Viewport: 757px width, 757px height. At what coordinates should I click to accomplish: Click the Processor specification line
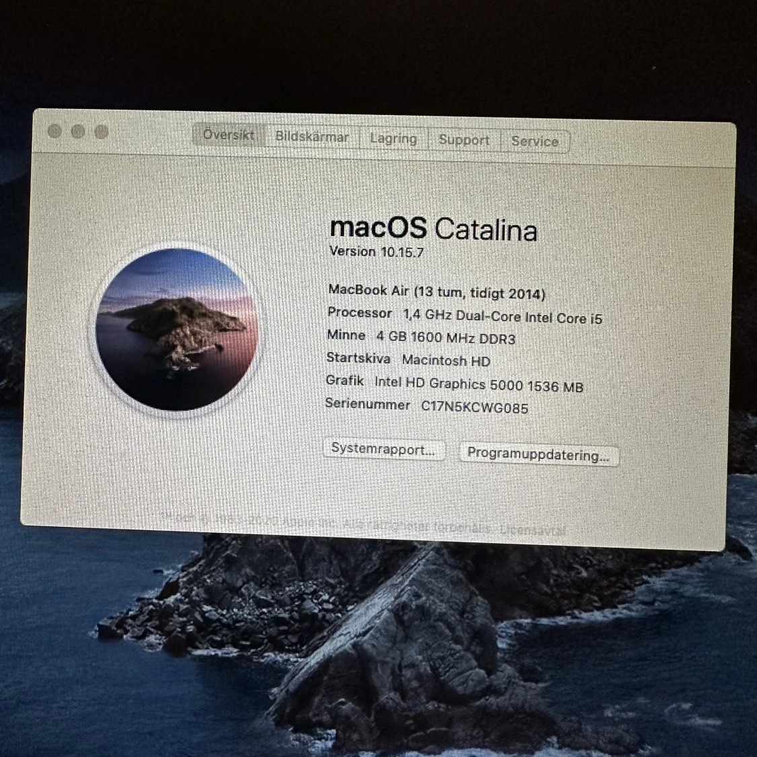[x=465, y=314]
